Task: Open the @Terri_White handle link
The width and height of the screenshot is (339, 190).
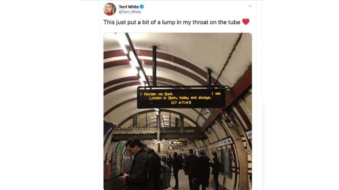Action: click(x=130, y=12)
